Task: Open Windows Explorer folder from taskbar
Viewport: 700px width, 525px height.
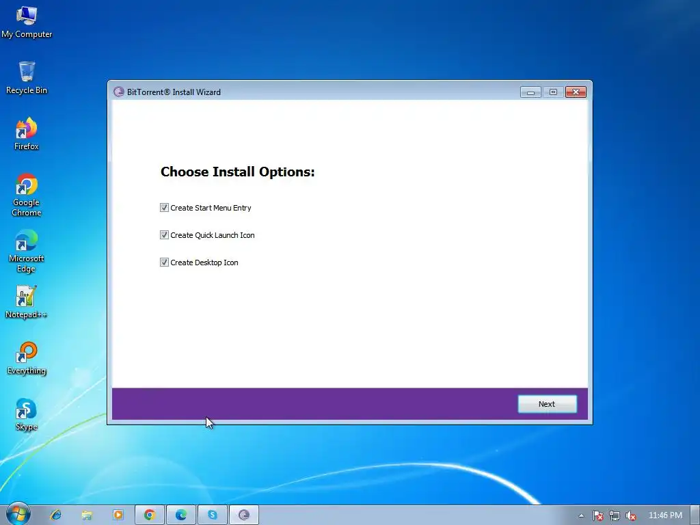Action: (x=87, y=515)
